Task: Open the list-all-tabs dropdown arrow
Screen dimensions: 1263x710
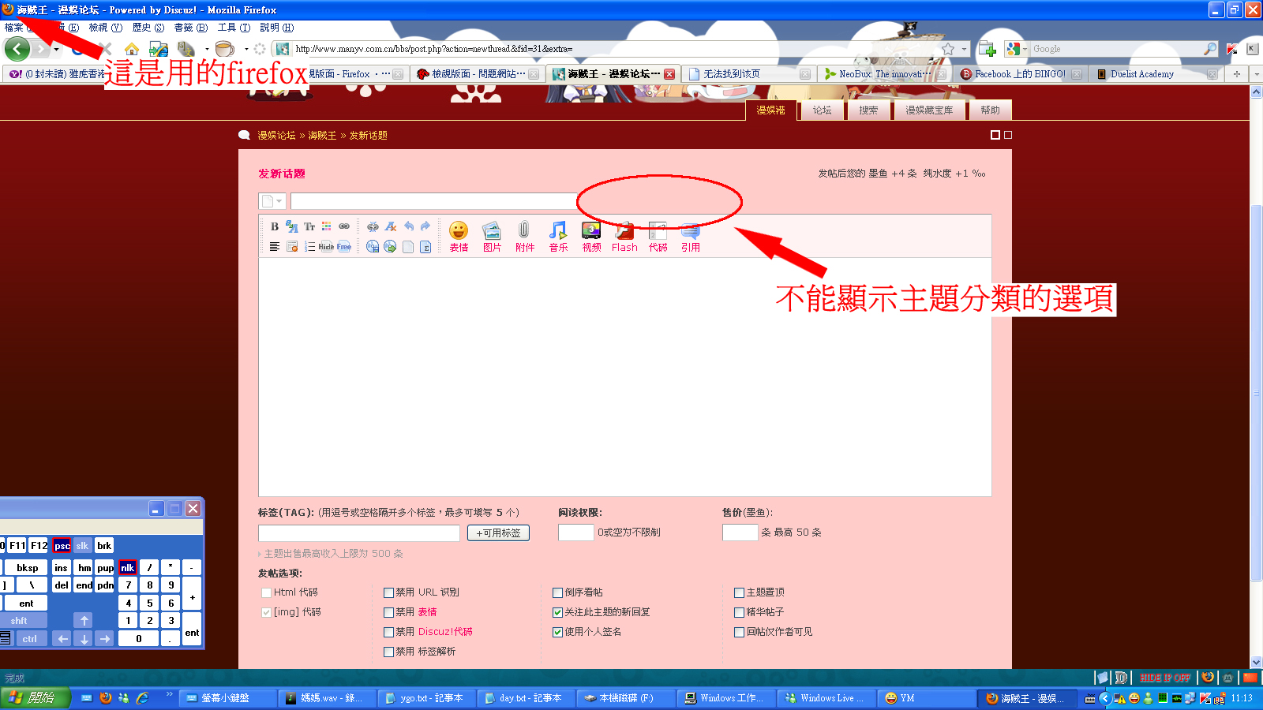Action: pyautogui.click(x=1256, y=74)
